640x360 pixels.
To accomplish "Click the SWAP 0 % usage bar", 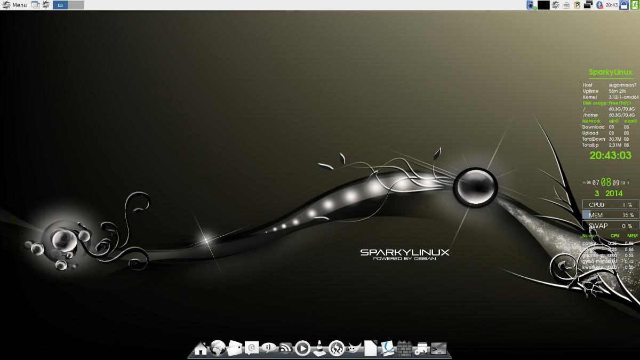I will point(611,226).
